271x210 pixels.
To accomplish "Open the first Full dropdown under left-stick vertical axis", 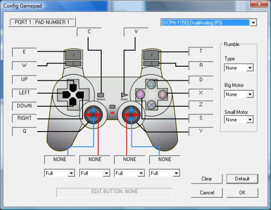I will [60, 173].
